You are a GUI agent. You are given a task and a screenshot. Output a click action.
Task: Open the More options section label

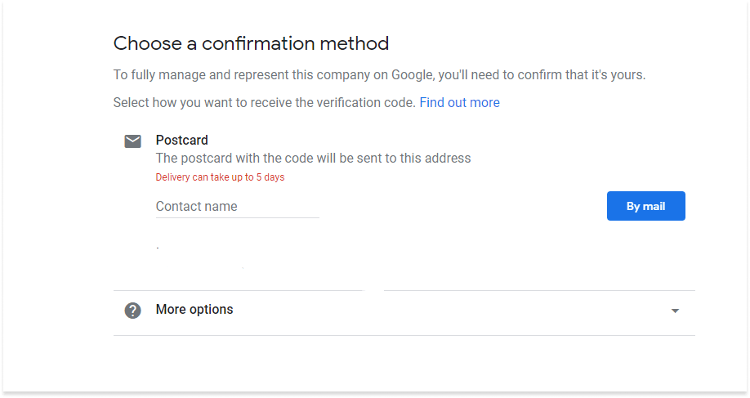194,310
